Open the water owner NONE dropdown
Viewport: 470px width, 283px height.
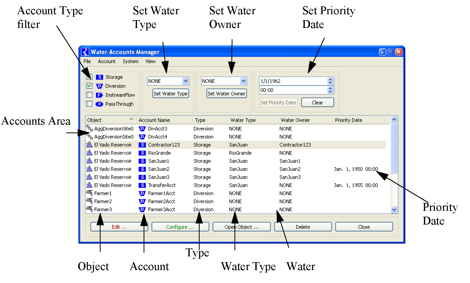(243, 81)
